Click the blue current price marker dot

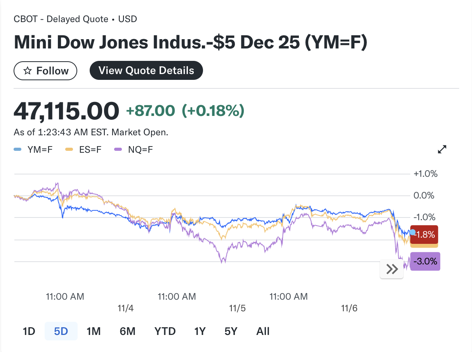click(x=413, y=233)
